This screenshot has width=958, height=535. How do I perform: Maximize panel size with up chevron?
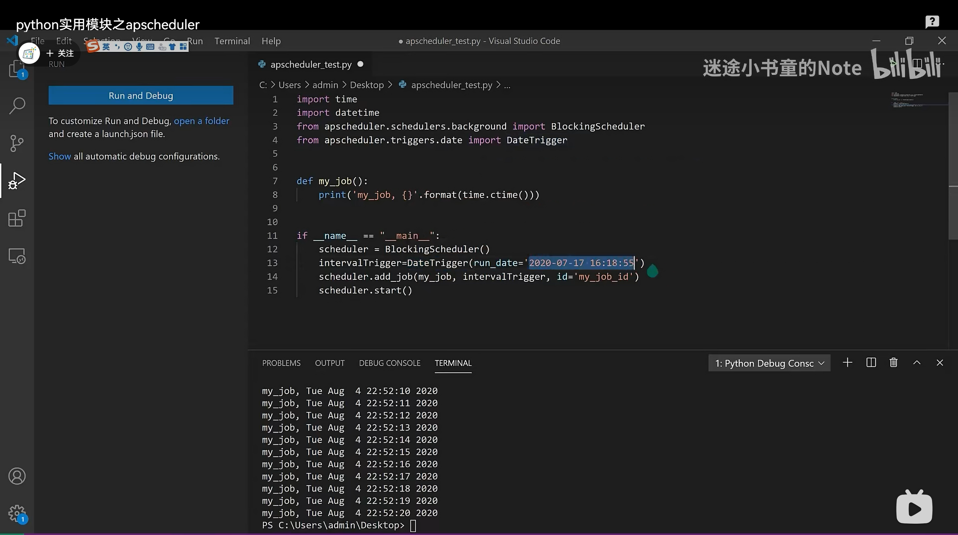(917, 363)
